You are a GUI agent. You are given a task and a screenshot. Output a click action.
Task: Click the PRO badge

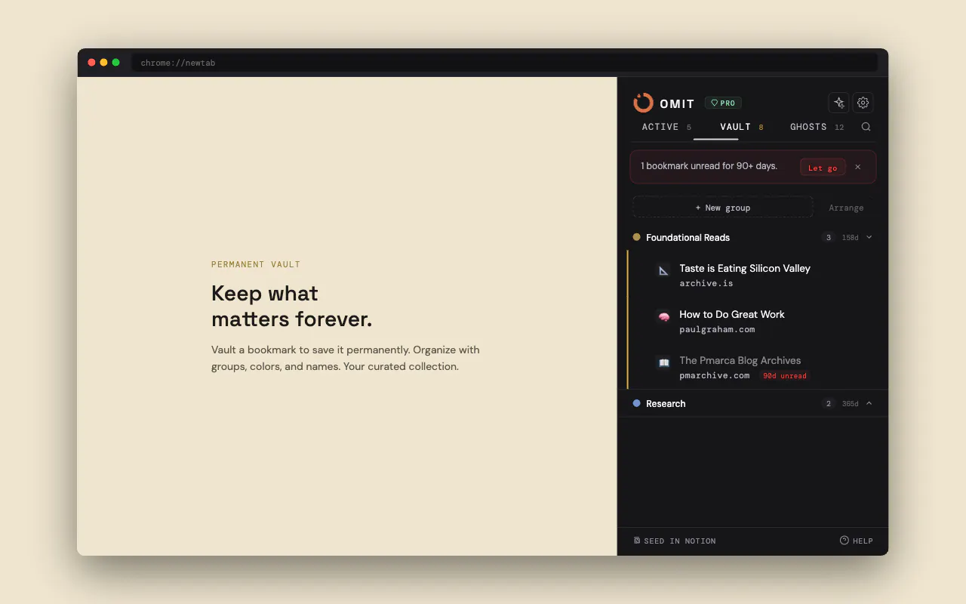[x=723, y=103]
